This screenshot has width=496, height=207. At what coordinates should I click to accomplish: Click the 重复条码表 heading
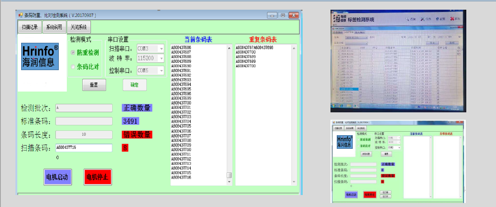(263, 40)
